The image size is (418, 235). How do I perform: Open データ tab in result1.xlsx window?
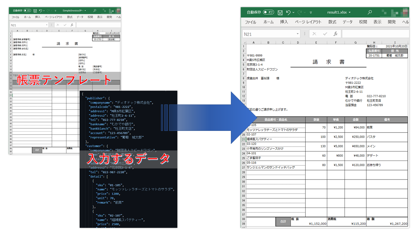coord(347,22)
